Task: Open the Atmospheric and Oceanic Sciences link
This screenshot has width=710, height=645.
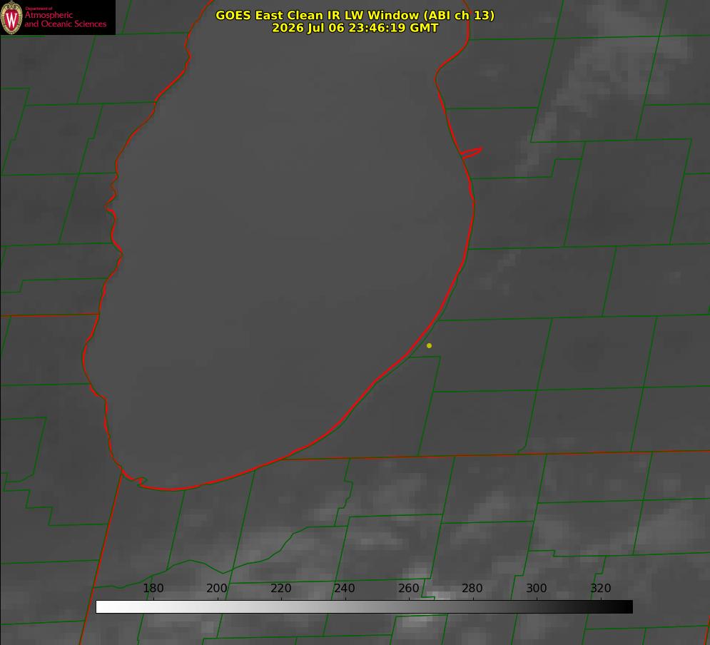Action: click(65, 19)
